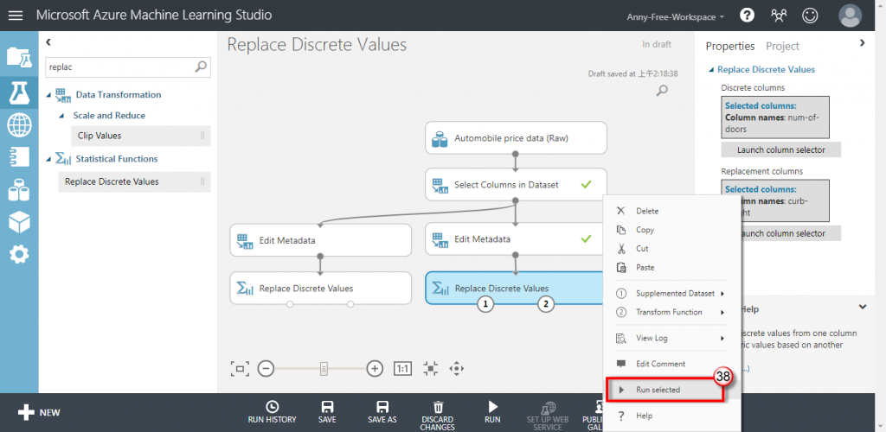This screenshot has width=886, height=432.
Task: Select the Properties tab
Action: click(x=730, y=47)
